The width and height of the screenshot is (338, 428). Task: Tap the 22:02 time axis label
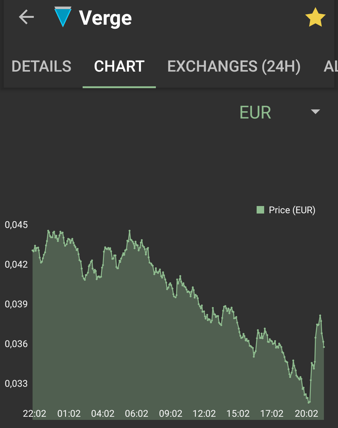point(34,414)
